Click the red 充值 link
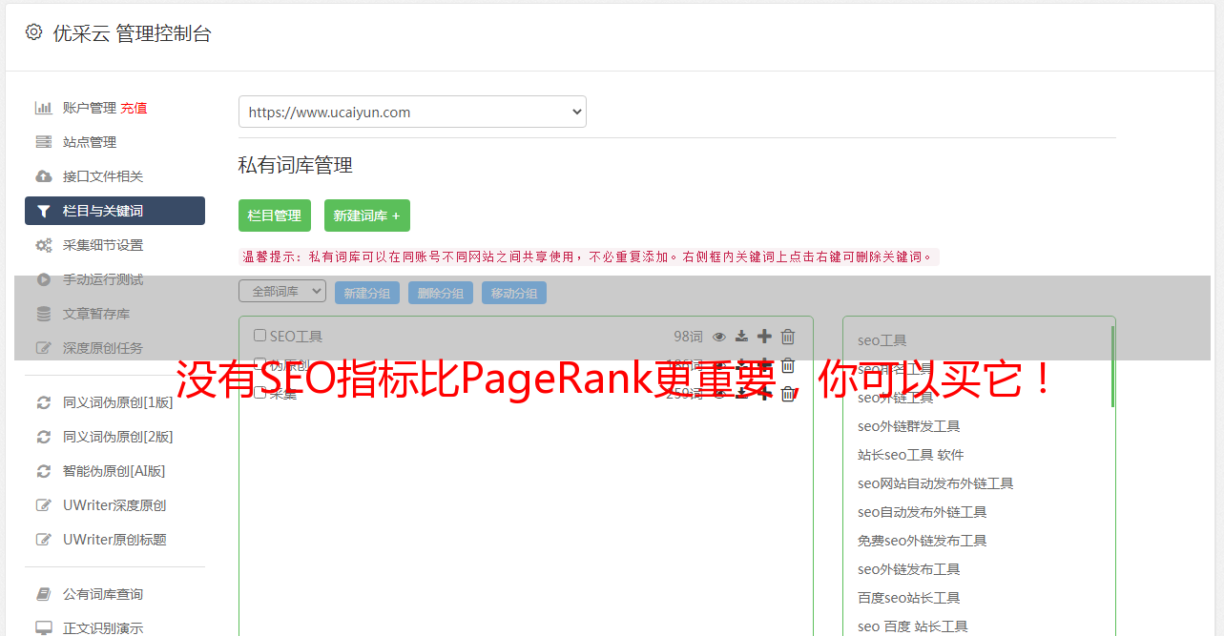 [x=135, y=108]
